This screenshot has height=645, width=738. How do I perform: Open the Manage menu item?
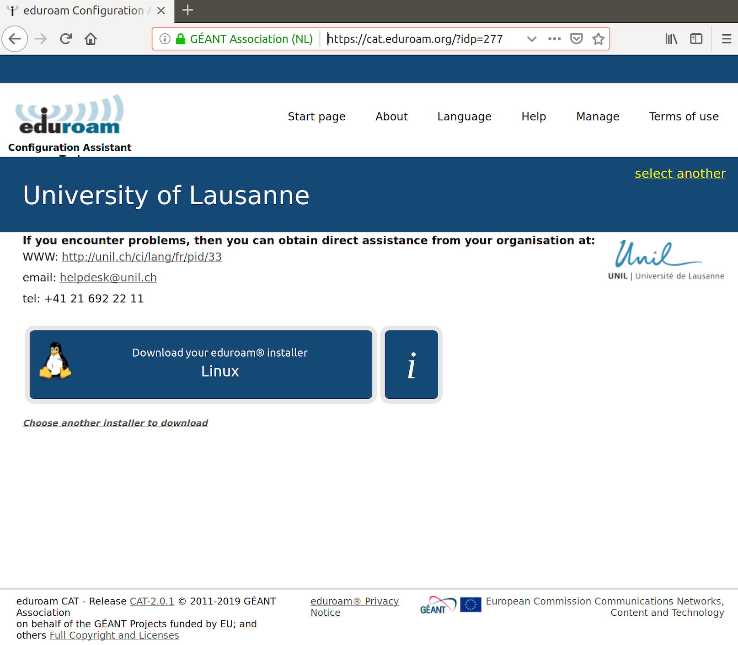click(x=597, y=116)
